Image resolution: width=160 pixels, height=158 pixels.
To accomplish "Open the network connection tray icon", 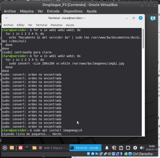I will [x=128, y=148].
